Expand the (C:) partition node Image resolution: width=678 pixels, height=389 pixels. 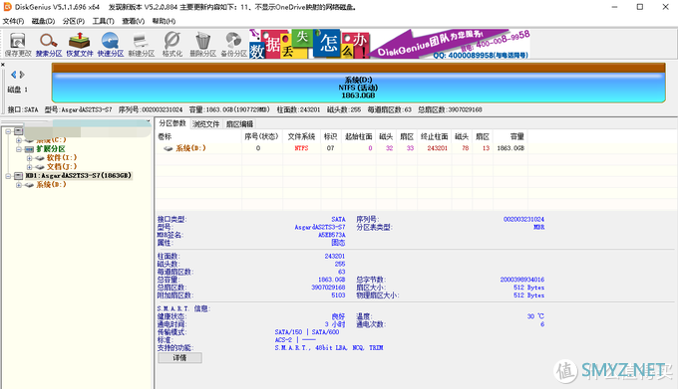(x=19, y=140)
